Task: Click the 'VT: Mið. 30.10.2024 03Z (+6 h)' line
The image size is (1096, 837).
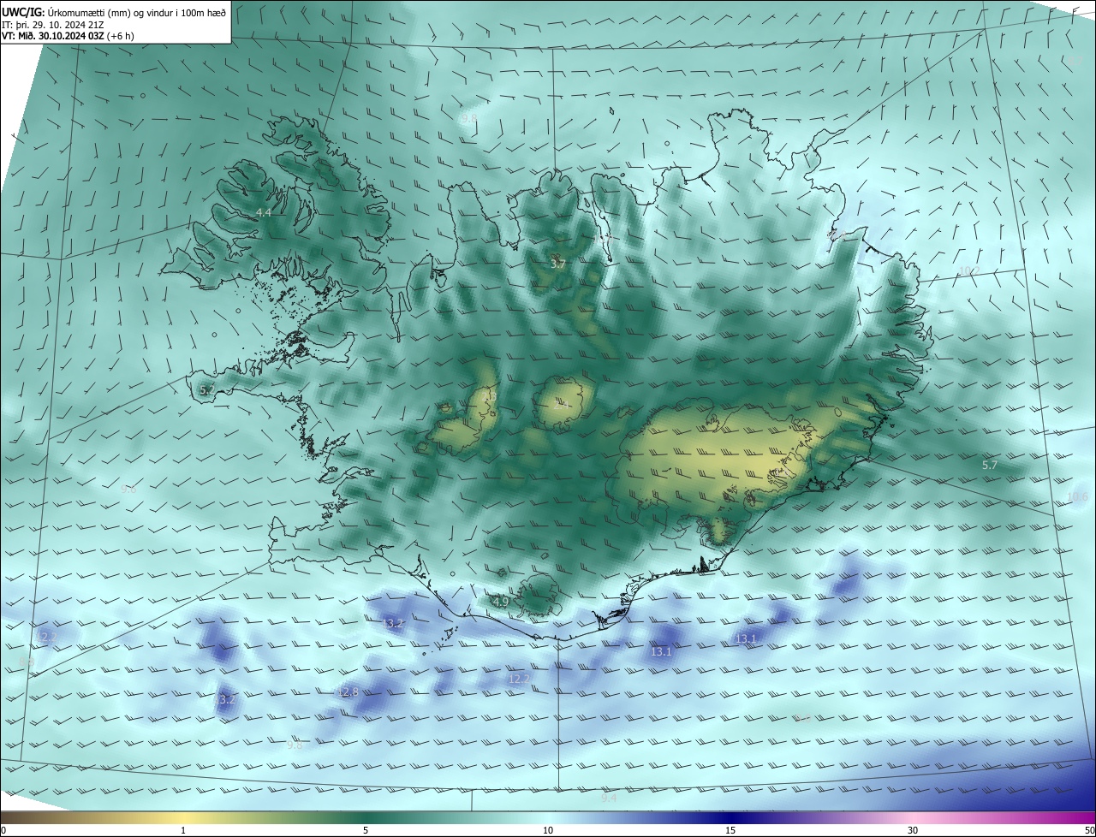Action: (68, 36)
